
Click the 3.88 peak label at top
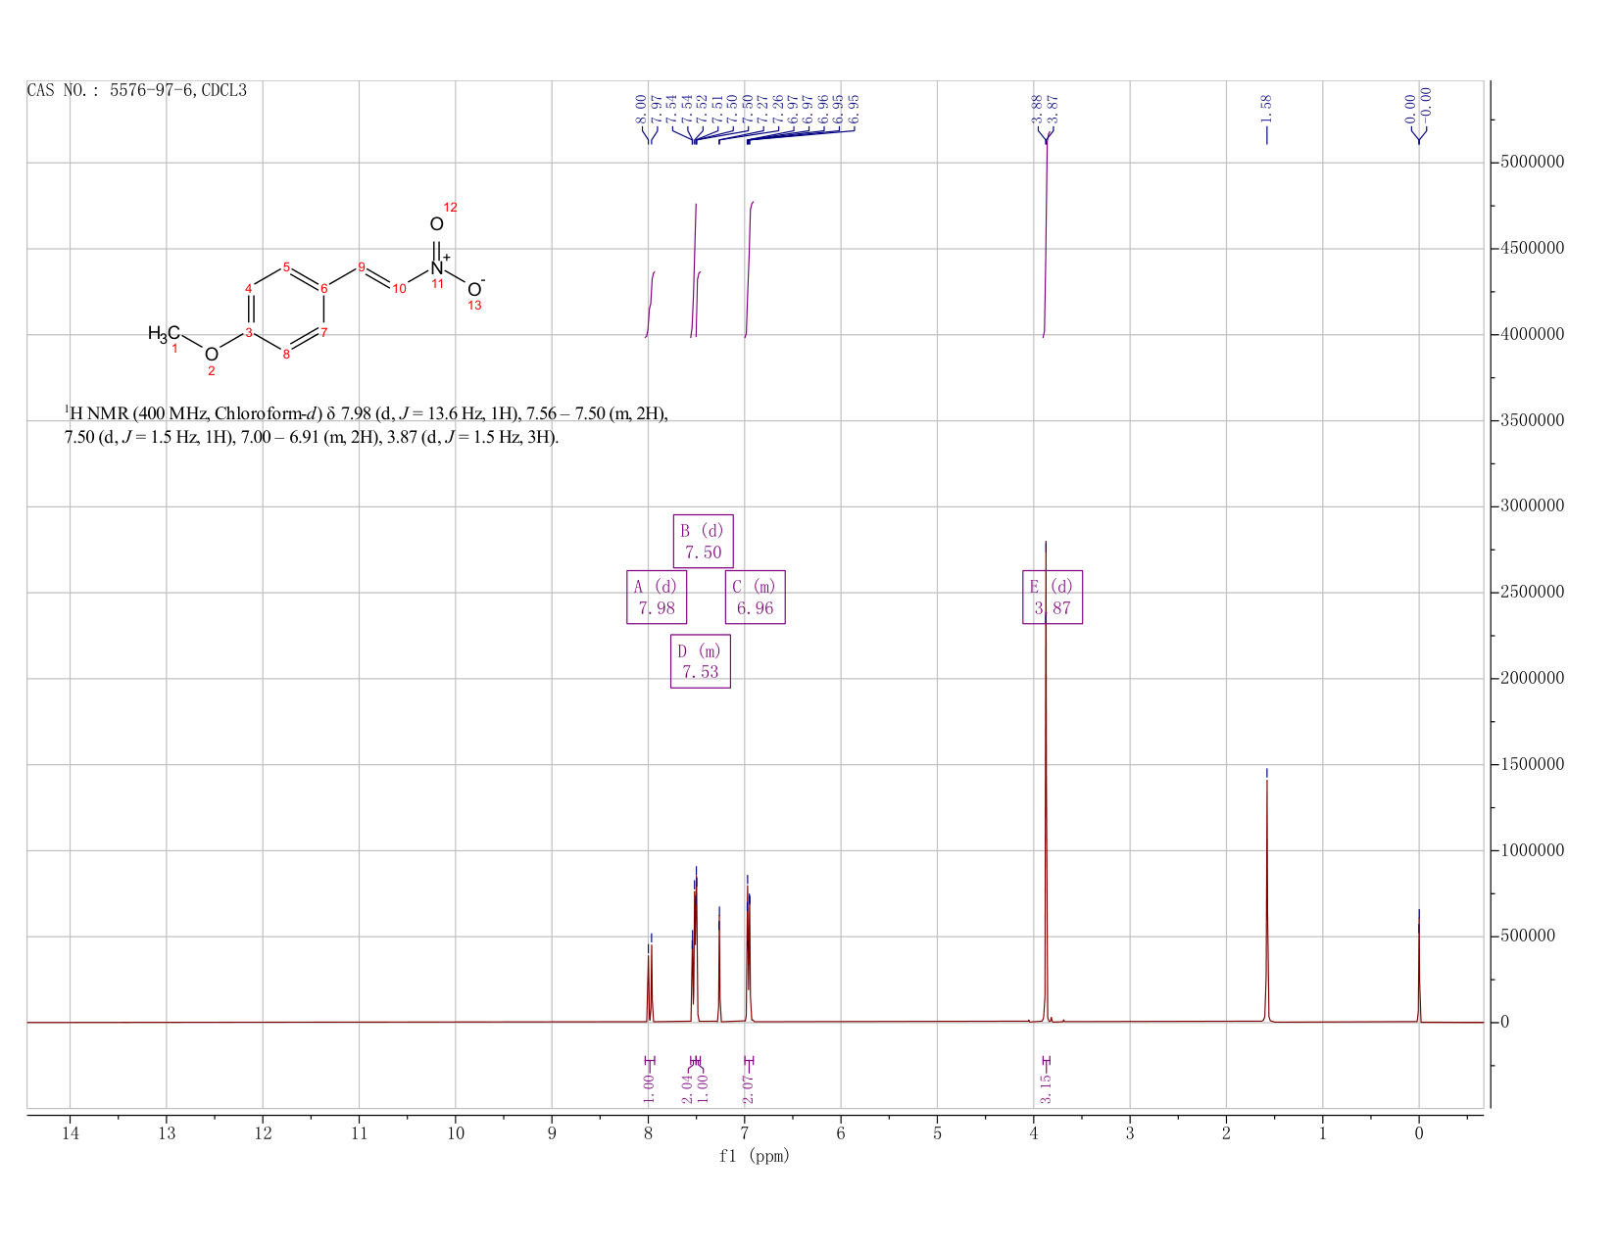click(x=1036, y=108)
